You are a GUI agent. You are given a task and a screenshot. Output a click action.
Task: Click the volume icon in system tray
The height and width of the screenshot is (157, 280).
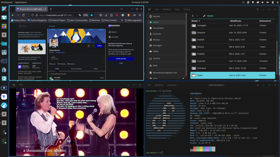pos(262,2)
